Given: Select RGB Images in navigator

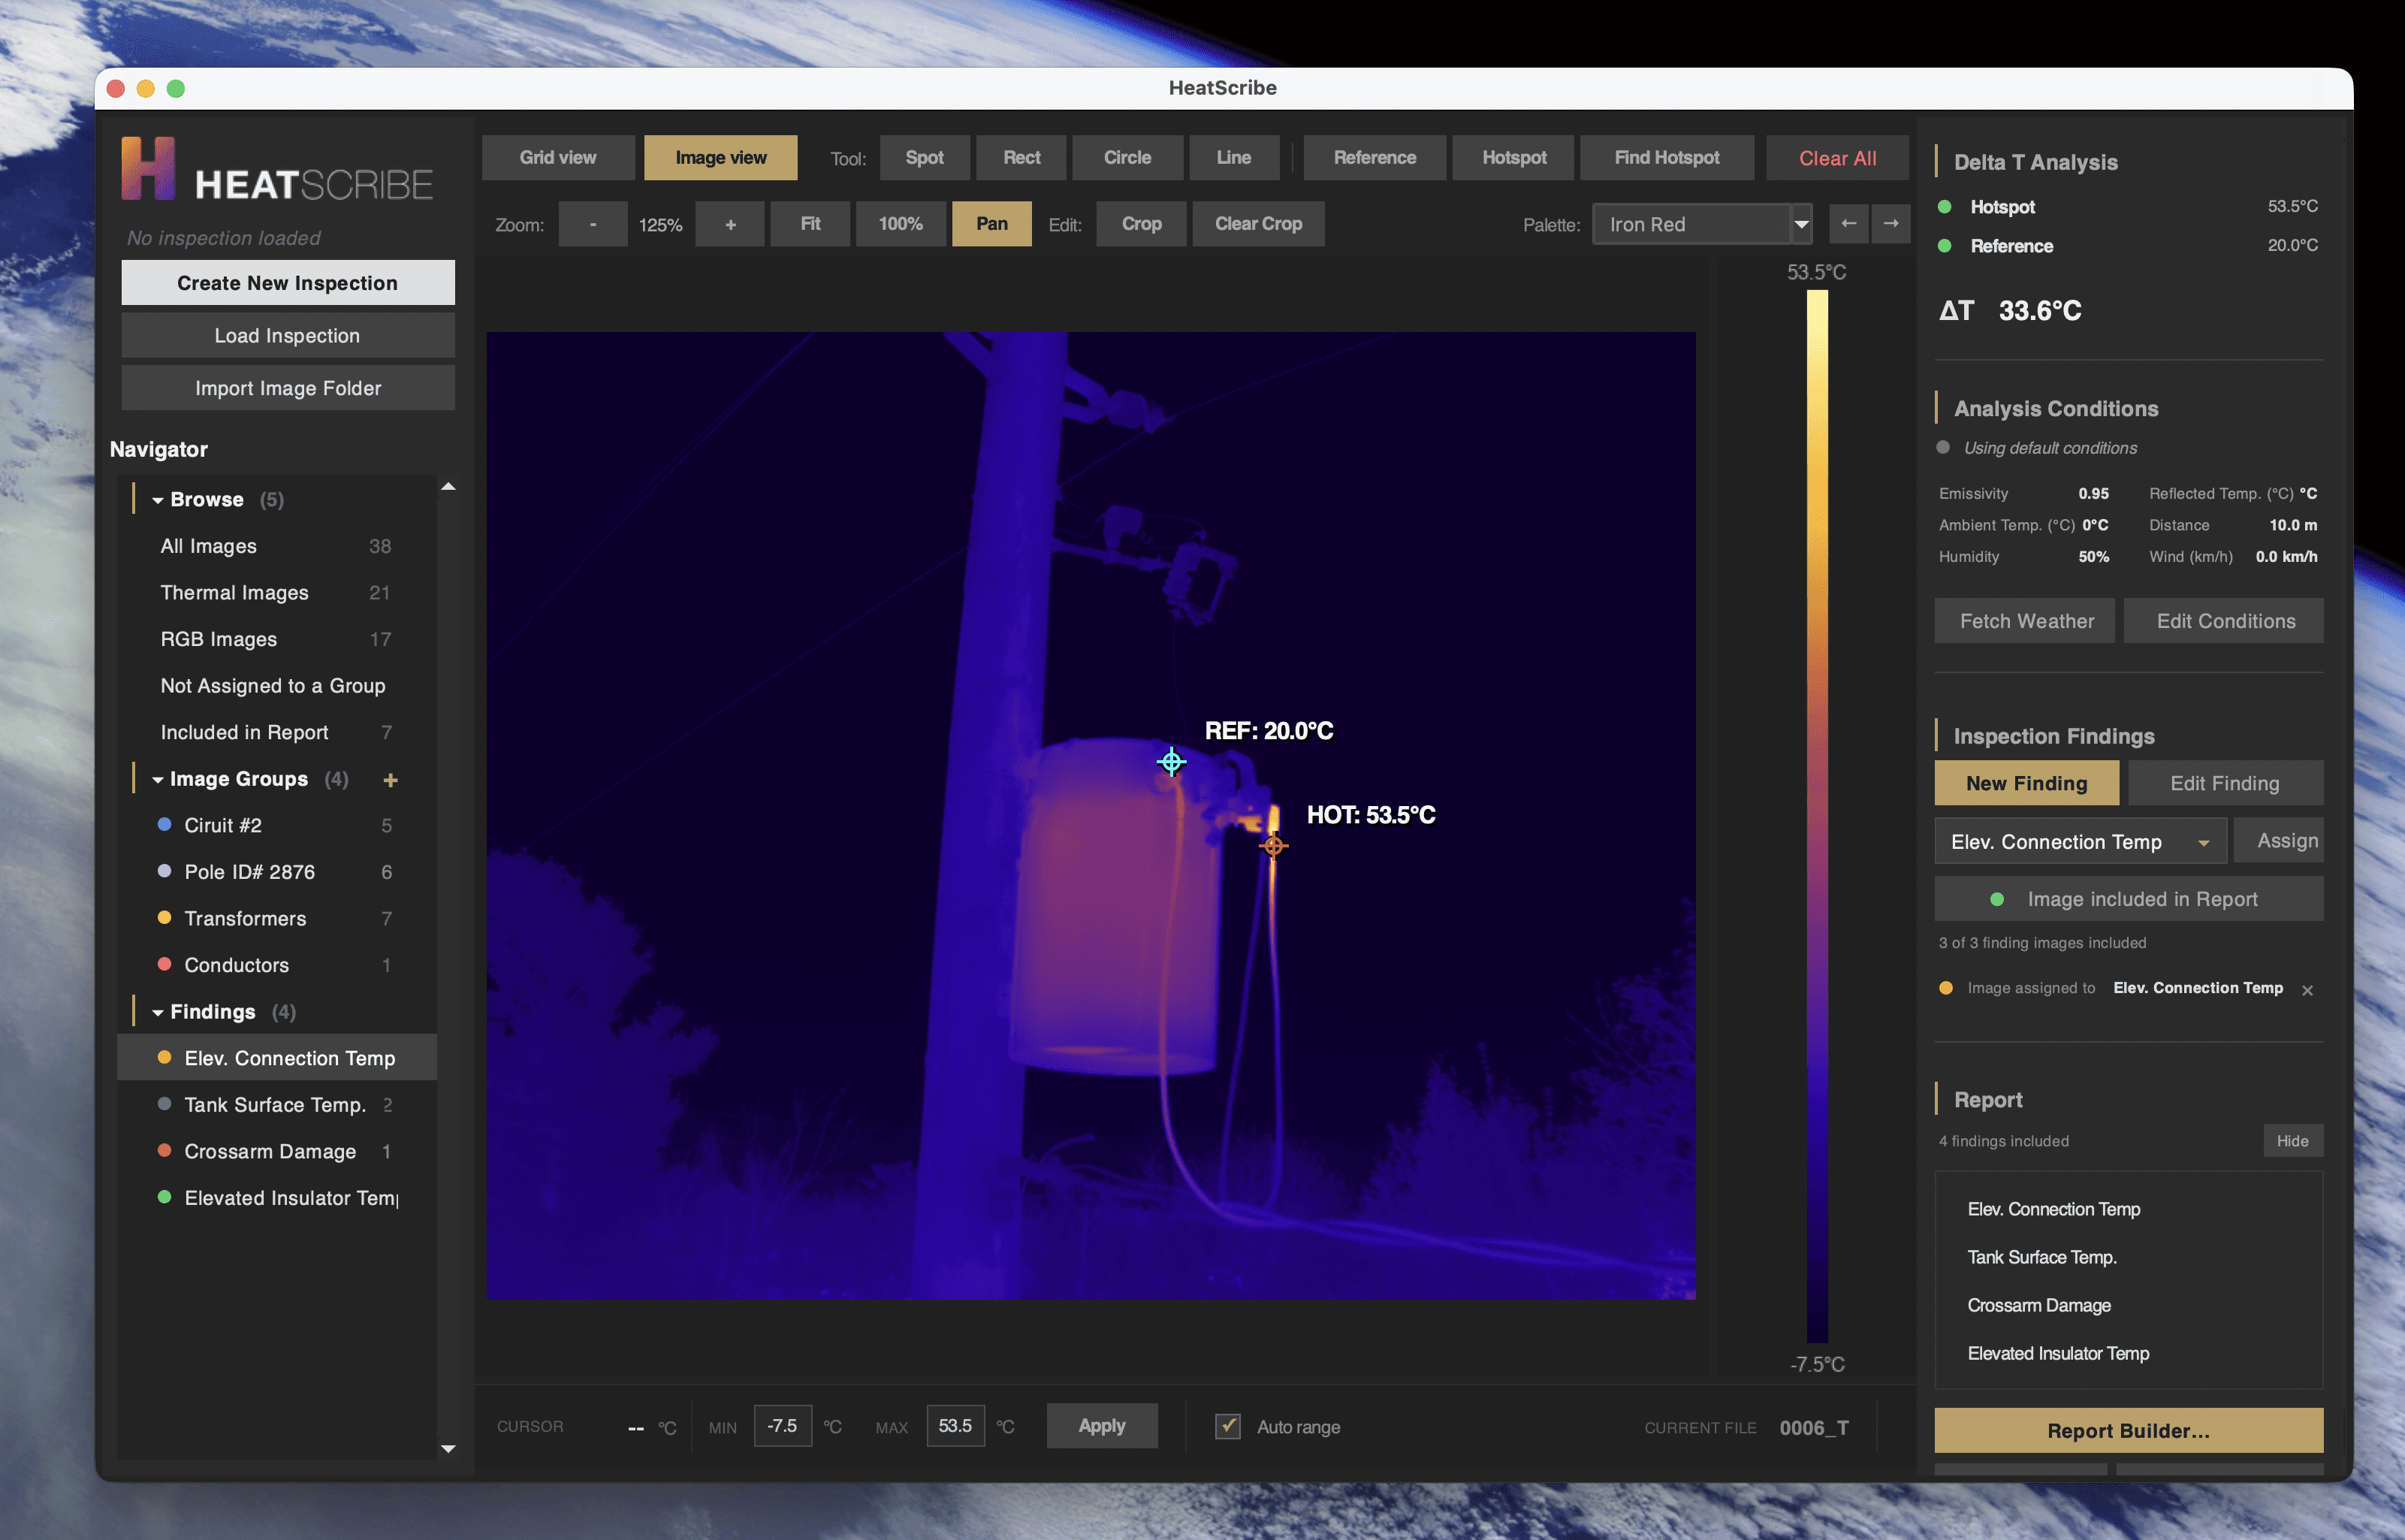Looking at the screenshot, I should pos(277,640).
